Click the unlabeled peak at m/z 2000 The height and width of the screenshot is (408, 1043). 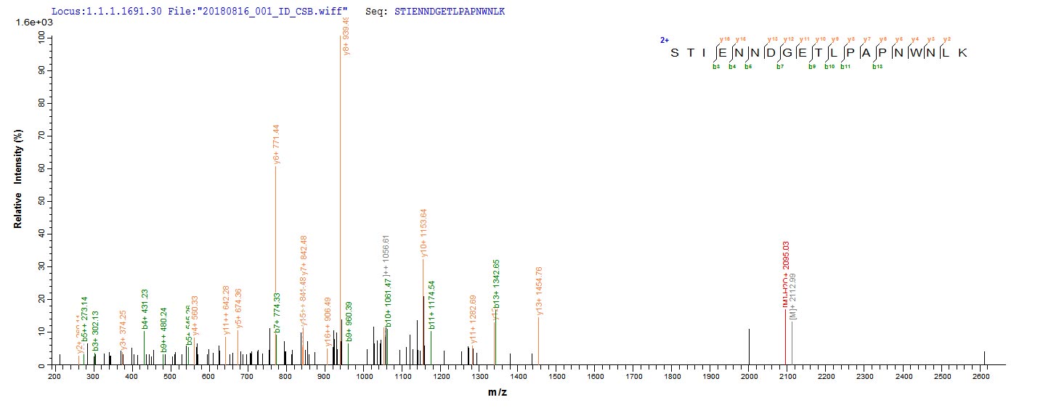[749, 347]
